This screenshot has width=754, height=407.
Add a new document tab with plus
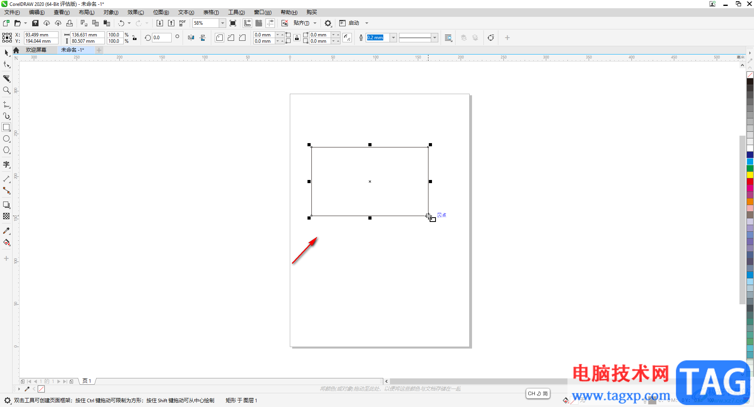click(x=99, y=50)
